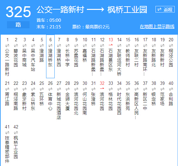Select stop 26 体育中心
This screenshot has width=178, height=166.
pos(50,101)
